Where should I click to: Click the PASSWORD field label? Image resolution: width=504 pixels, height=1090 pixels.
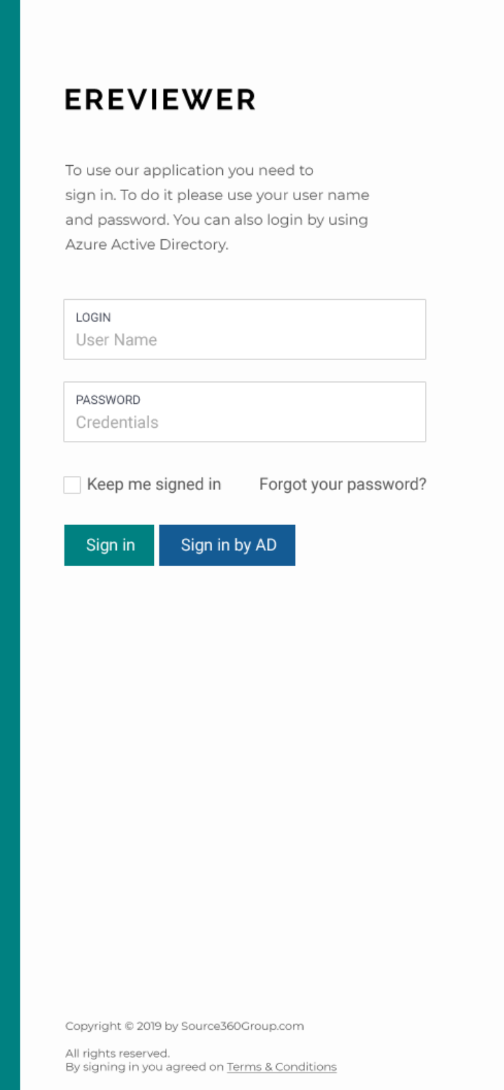(x=107, y=400)
